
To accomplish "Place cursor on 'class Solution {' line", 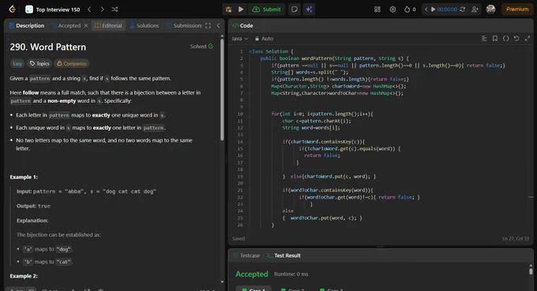I will (x=271, y=51).
